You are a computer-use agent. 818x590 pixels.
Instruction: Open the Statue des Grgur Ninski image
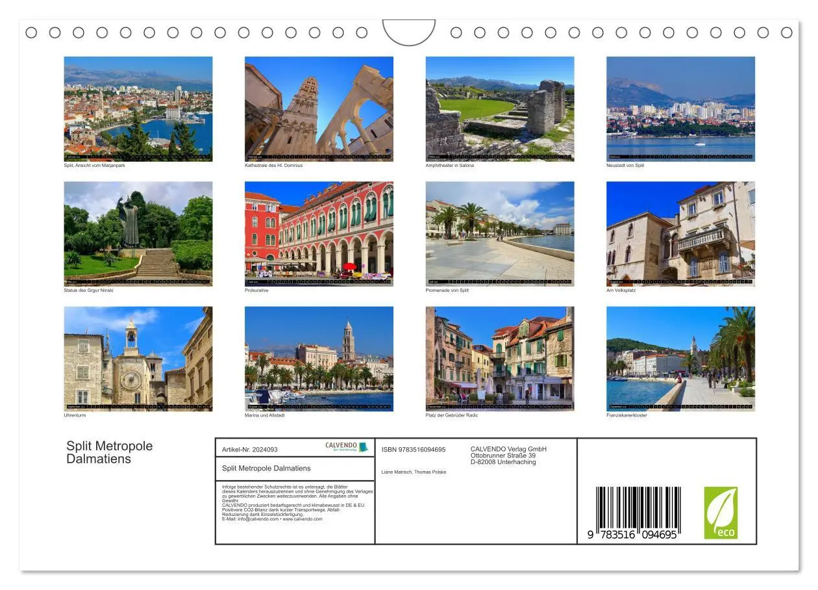(x=138, y=232)
